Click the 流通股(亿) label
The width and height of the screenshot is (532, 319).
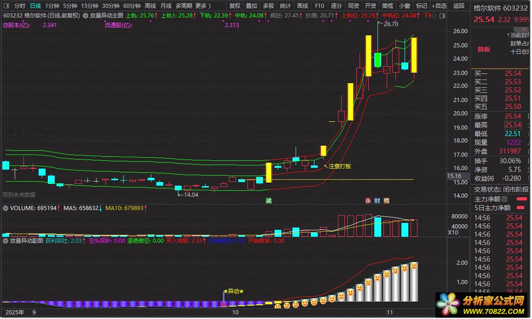[119, 25]
